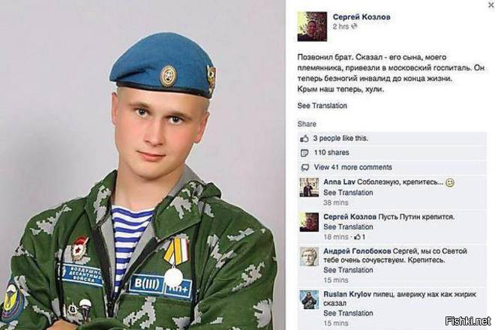Click the thumbs-up like icon

tap(304, 138)
